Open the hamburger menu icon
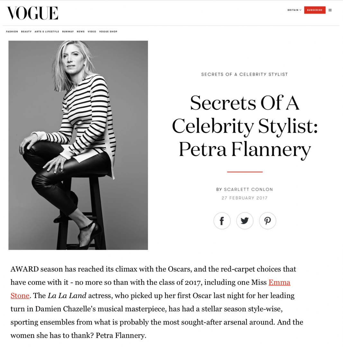The width and height of the screenshot is (343, 347). pos(330,10)
